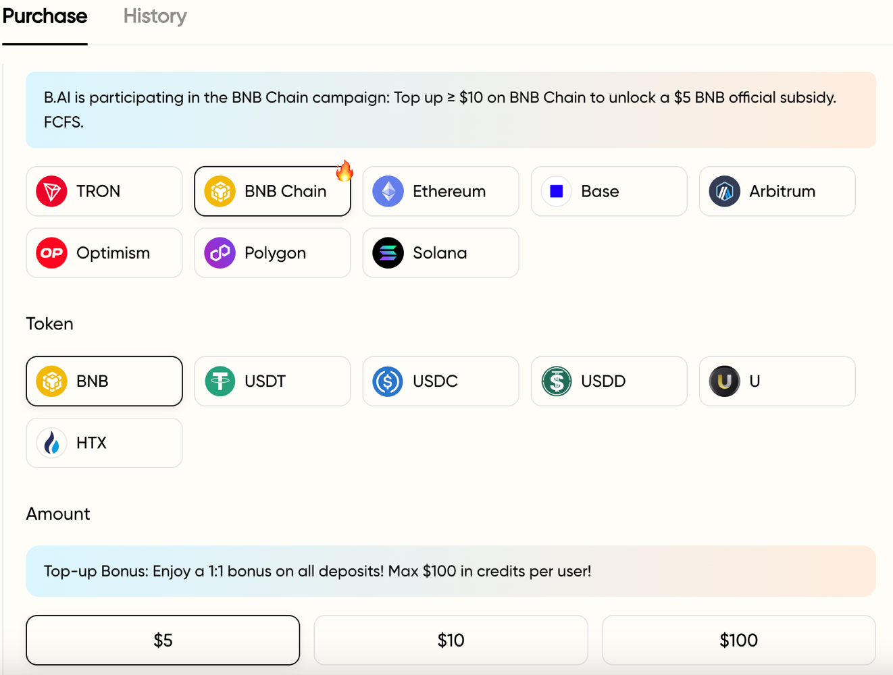Choose the $10 amount button
Viewport: 893px width, 675px height.
pos(451,640)
